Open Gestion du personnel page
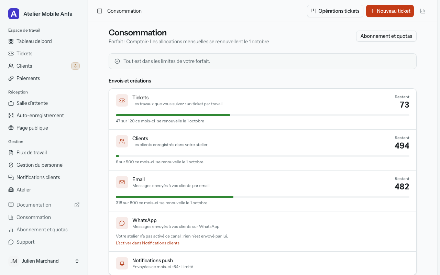Image resolution: width=440 pixels, height=275 pixels. point(44,165)
